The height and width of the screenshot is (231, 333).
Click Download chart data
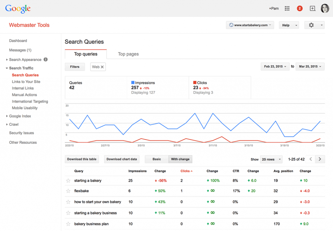tap(122, 159)
